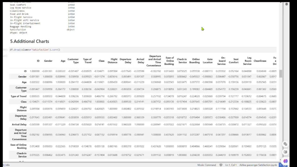This screenshot has height=167, width=297.
Task: Click the 'Ease of Online Booking' row label
Action: tap(18, 147)
